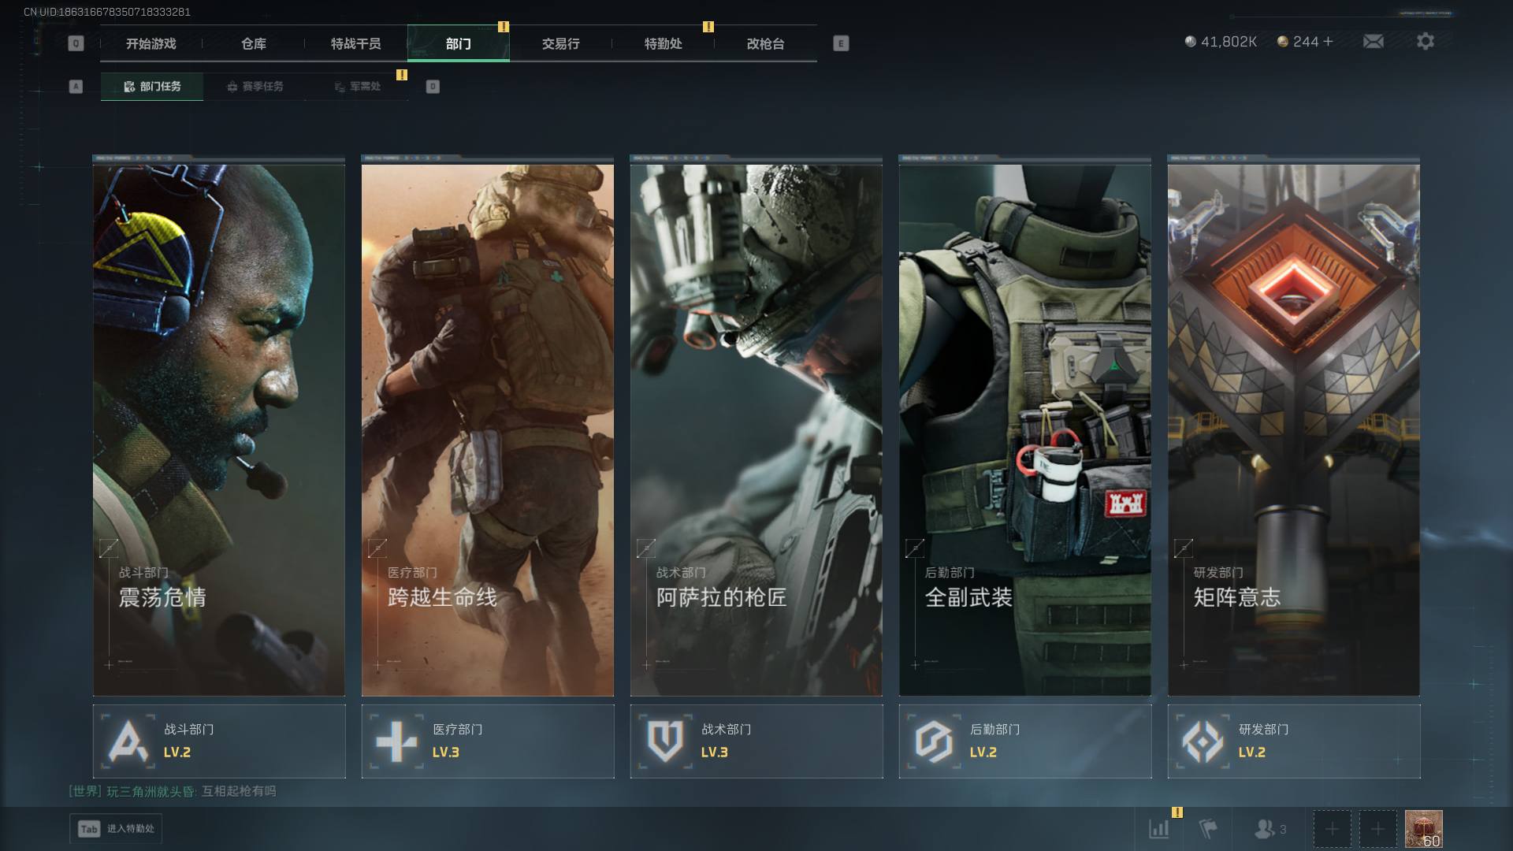Viewport: 1513px width, 851px height.
Task: Select the 部门任务 sub-tab
Action: pos(152,87)
